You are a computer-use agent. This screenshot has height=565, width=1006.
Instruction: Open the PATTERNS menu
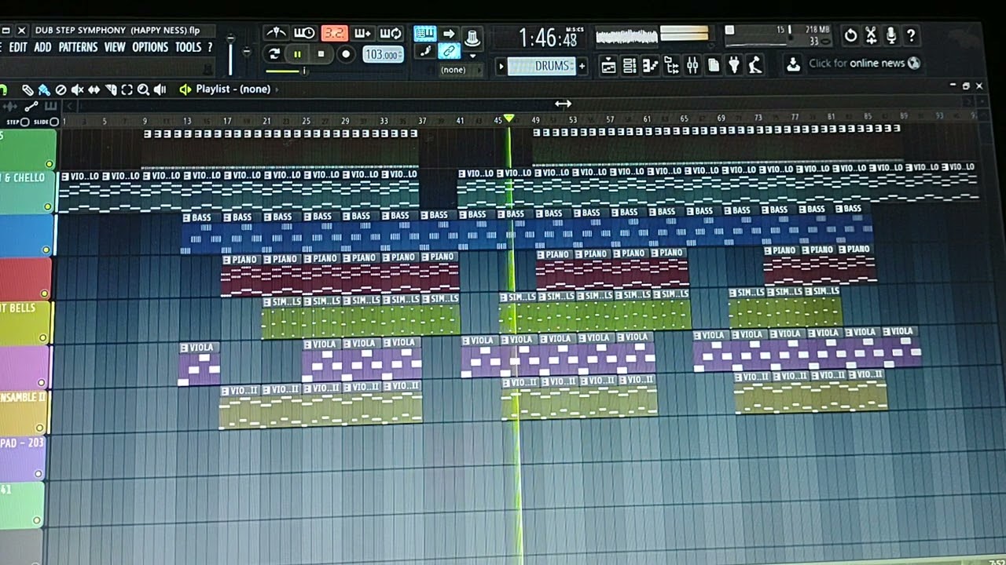(78, 47)
